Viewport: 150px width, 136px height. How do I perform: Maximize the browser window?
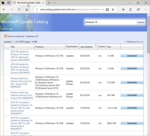(138, 3)
